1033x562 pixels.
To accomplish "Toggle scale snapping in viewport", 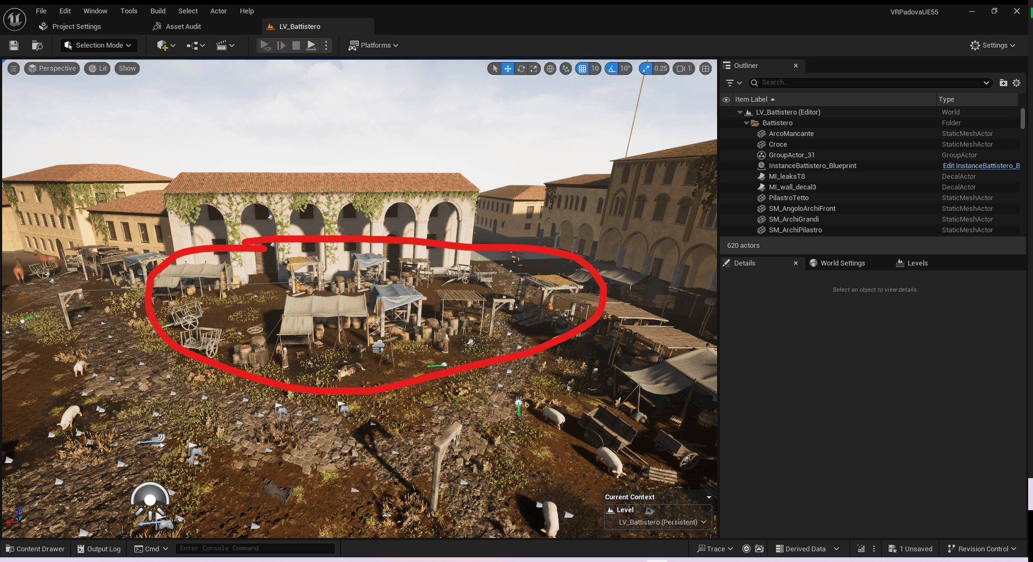I will click(646, 69).
